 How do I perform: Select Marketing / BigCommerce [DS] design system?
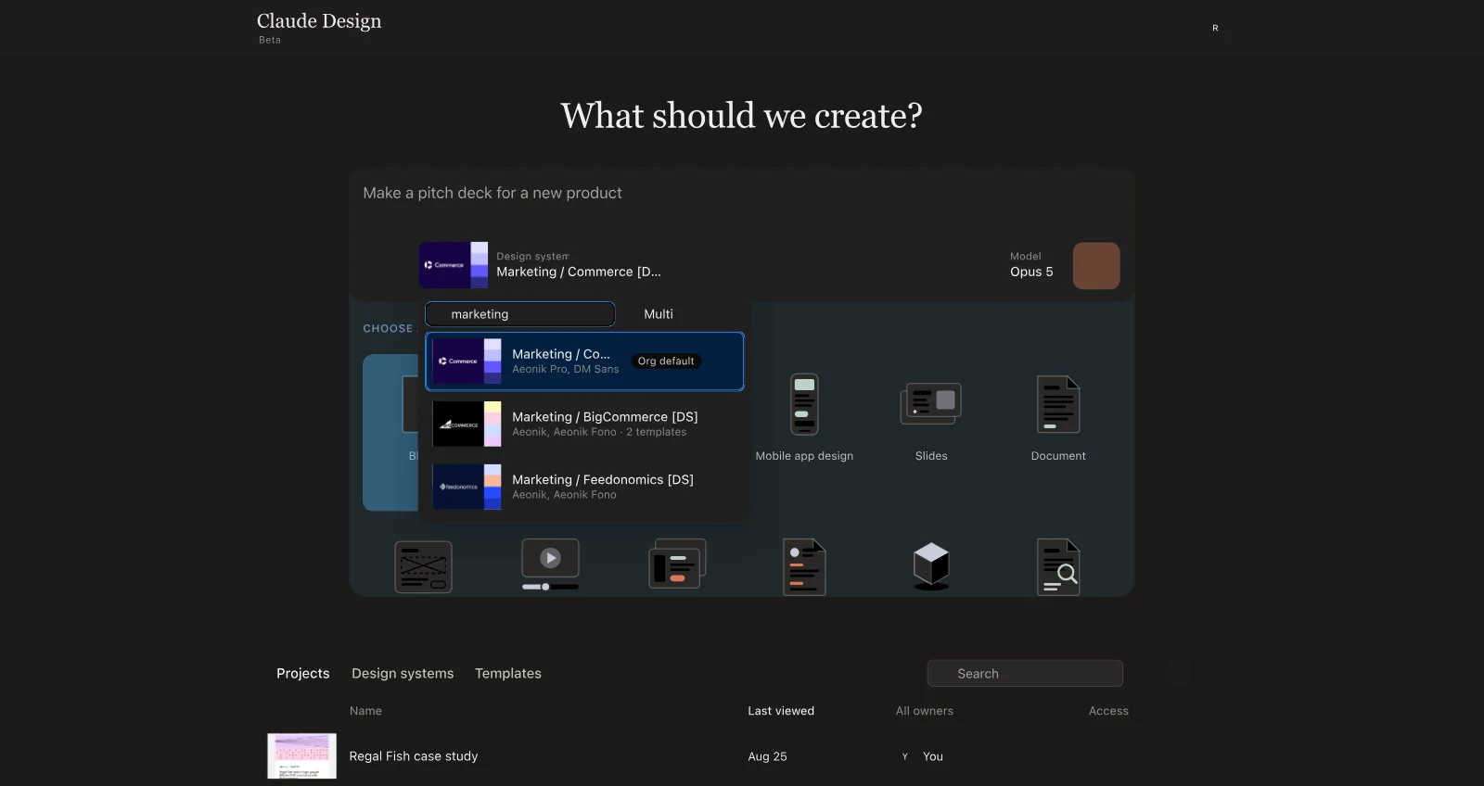(x=584, y=424)
